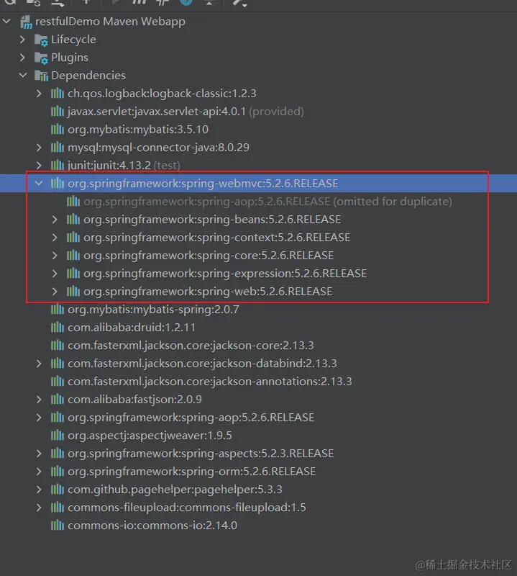Collapse the restfulDemo Maven Webapp root node
Viewport: 517px width, 576px height.
6,22
